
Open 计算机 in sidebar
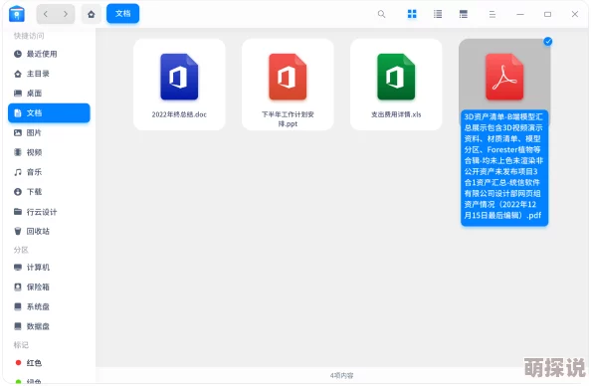pyautogui.click(x=49, y=268)
